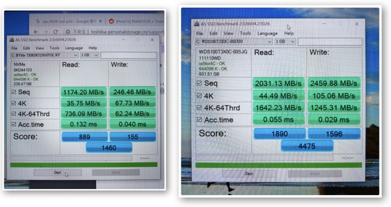Open File menu in WDS100T3X0C benchmark window

point(199,34)
